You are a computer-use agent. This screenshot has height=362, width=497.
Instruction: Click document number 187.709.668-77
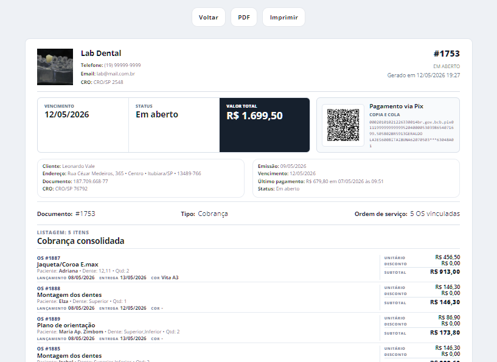[91, 181]
